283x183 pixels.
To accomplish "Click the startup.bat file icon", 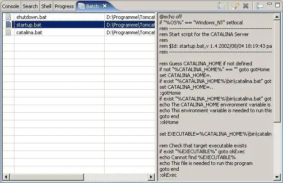I will point(8,24).
